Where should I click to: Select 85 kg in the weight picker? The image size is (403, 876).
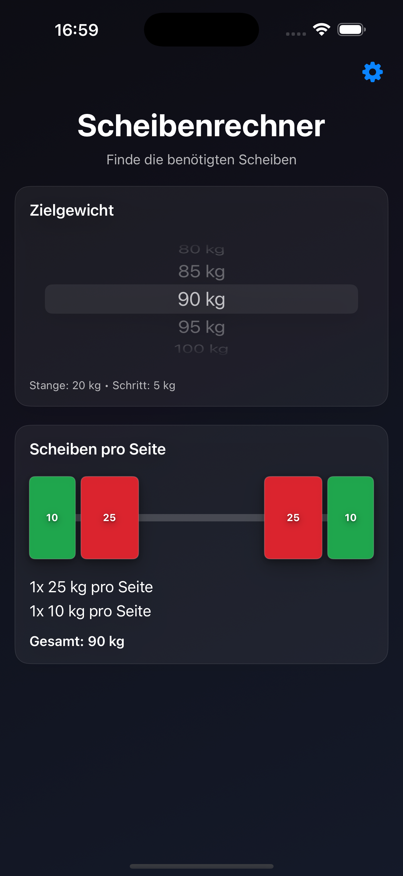201,271
